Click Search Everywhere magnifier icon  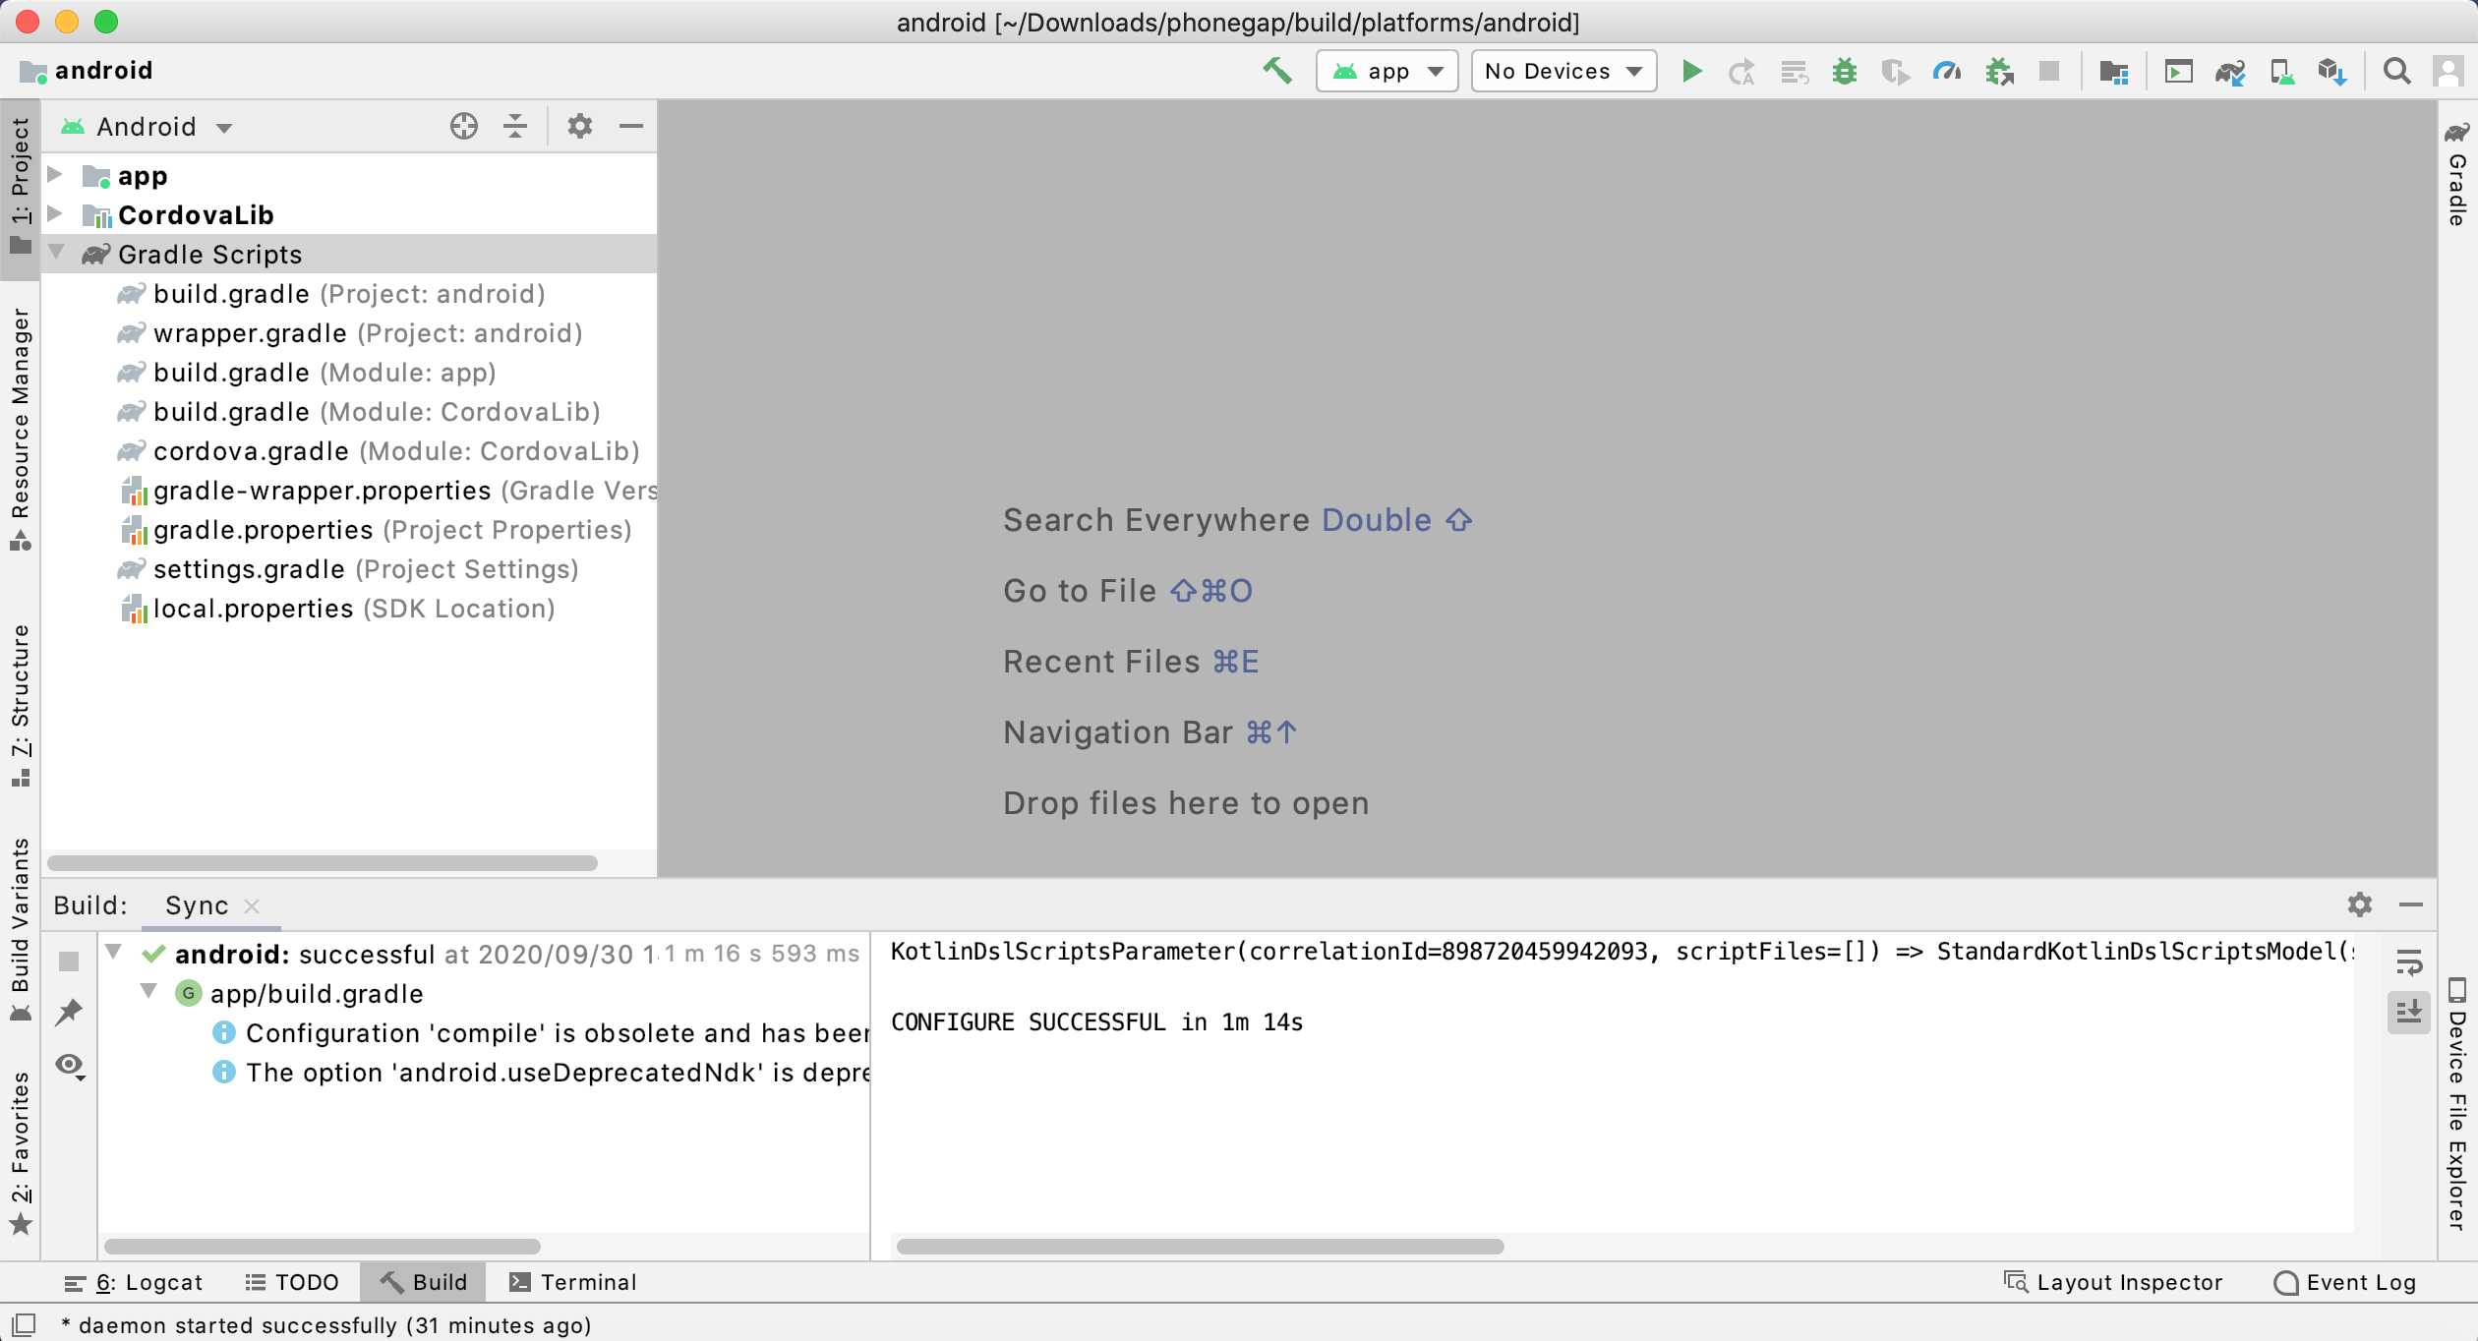(2396, 71)
